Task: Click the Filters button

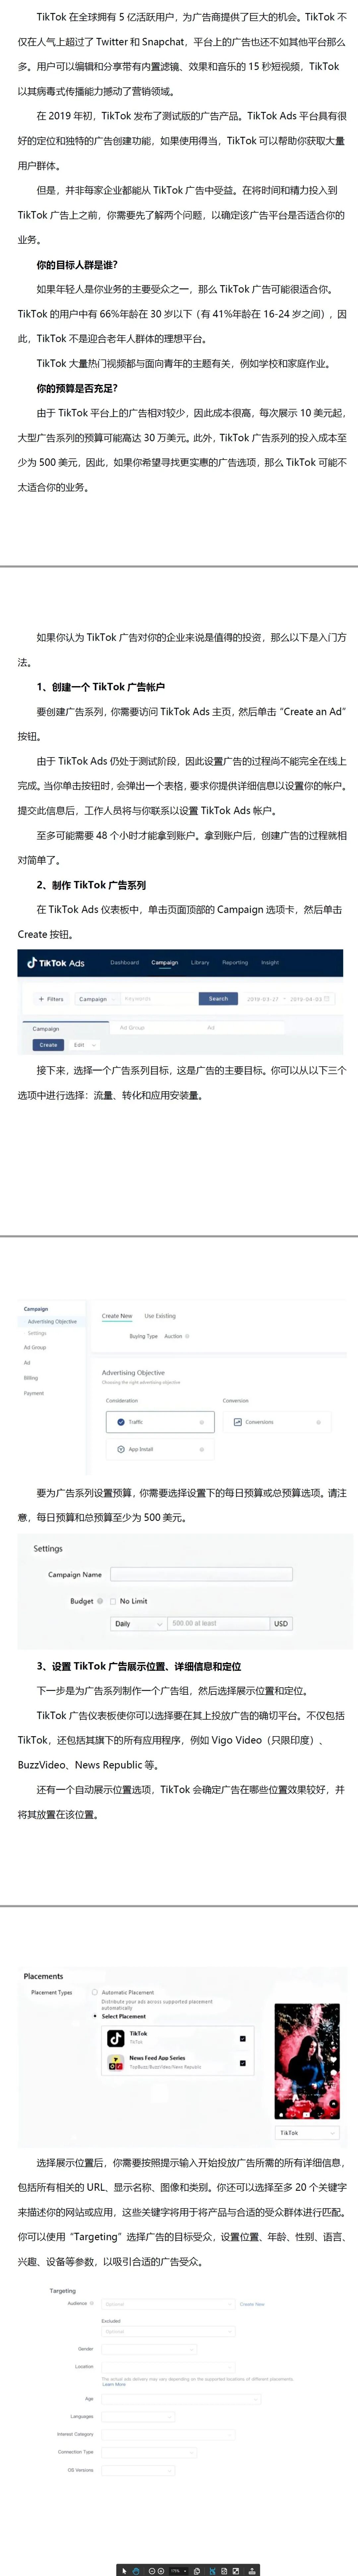Action: 51,999
